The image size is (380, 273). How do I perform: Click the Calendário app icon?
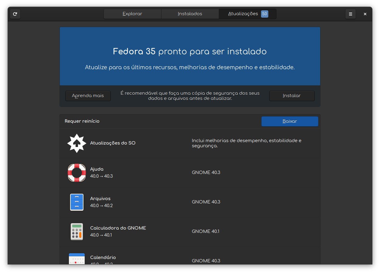pyautogui.click(x=77, y=259)
